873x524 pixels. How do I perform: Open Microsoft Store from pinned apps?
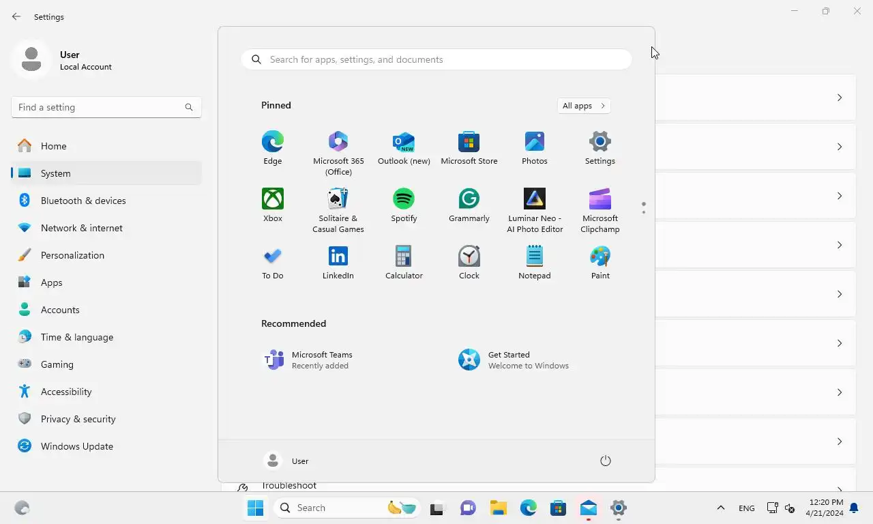tap(469, 148)
